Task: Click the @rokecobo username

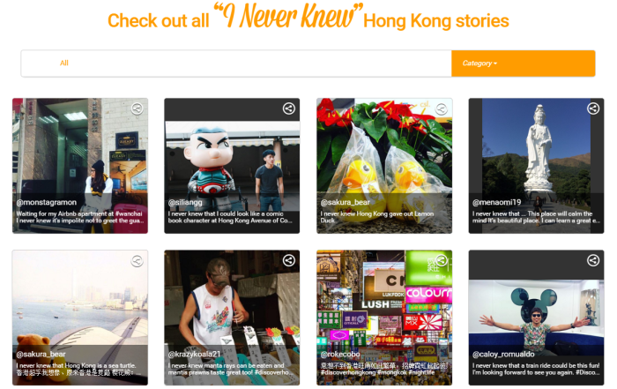Action: click(x=340, y=355)
